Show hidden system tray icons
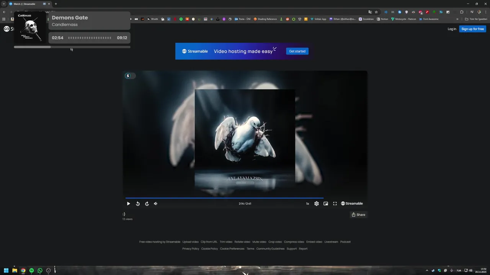 click(x=427, y=270)
